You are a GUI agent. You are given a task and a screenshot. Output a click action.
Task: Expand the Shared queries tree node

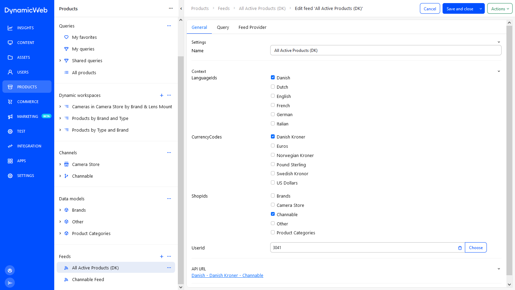pos(60,60)
